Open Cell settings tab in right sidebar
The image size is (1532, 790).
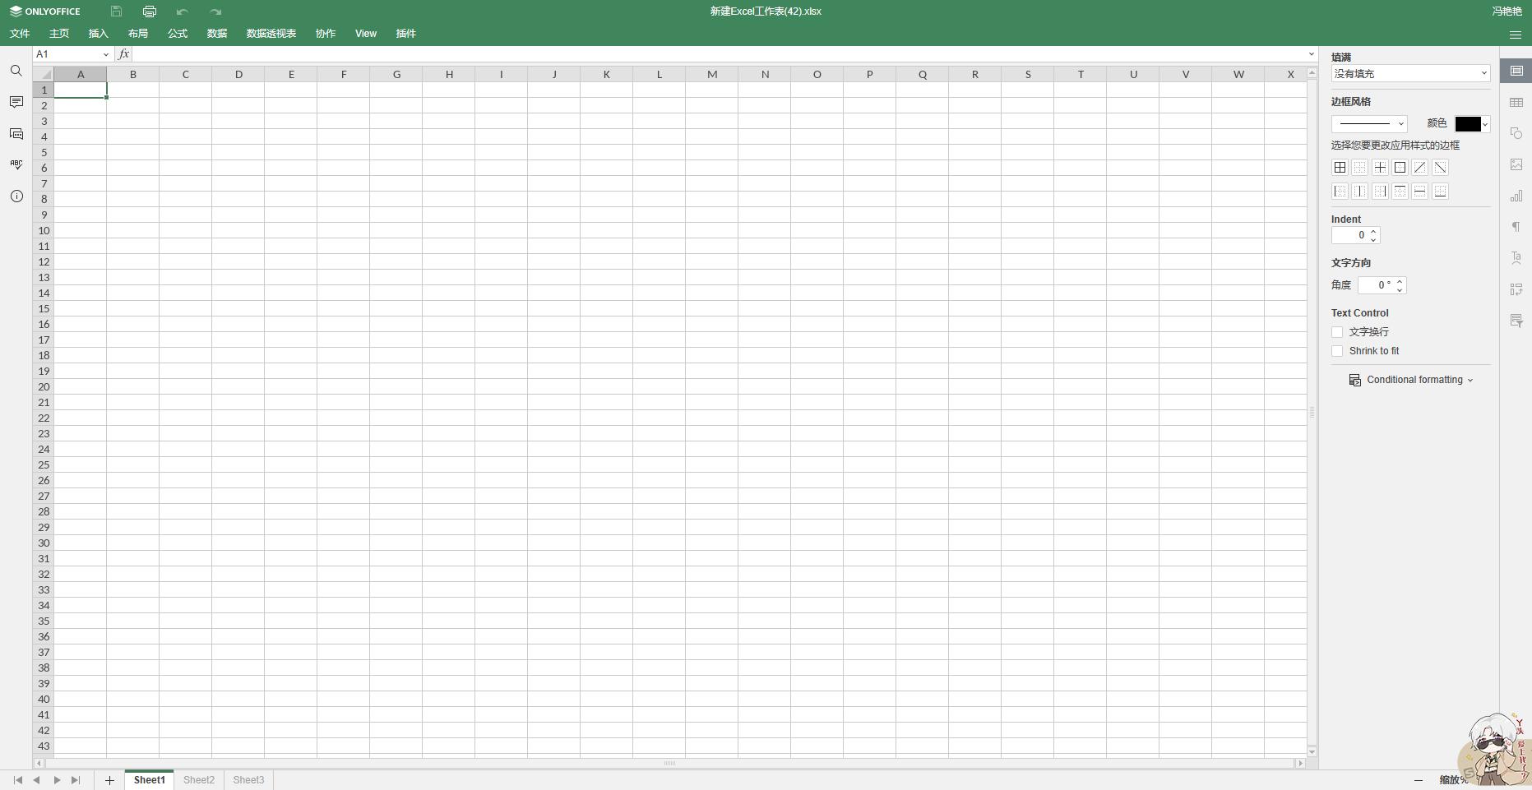coord(1516,71)
